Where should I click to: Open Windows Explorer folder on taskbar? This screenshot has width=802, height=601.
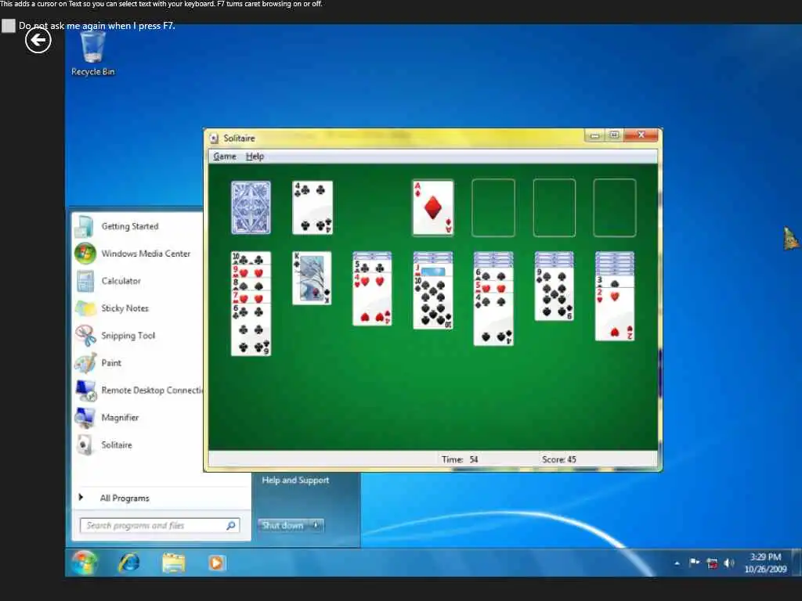tap(173, 563)
